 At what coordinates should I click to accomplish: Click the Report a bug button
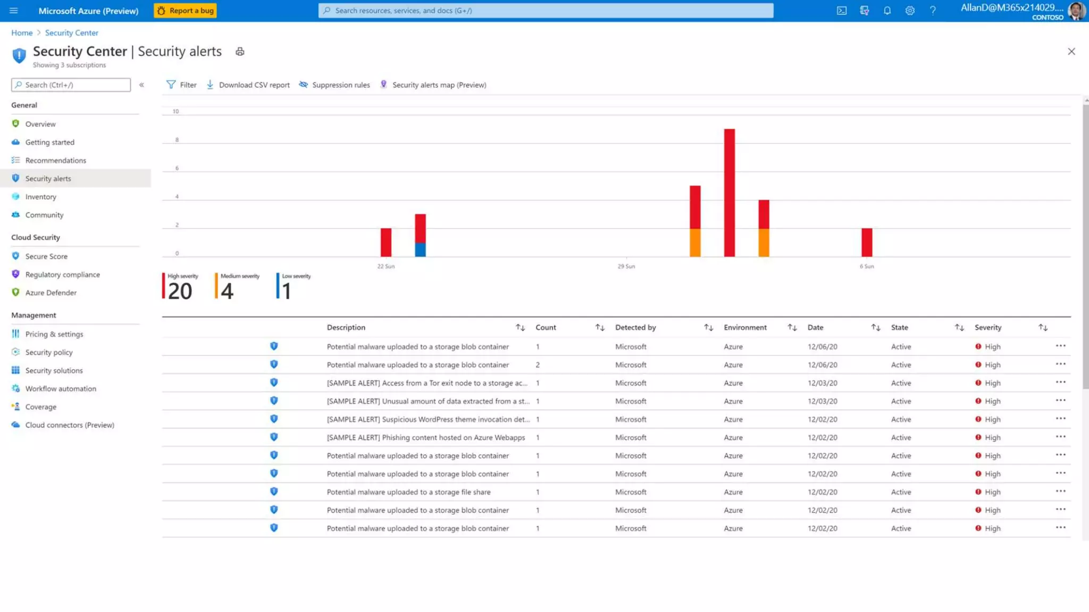click(x=185, y=11)
